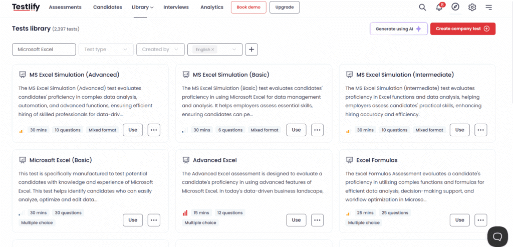Image resolution: width=513 pixels, height=247 pixels.
Task: Open the Test type dropdown
Action: click(x=106, y=50)
